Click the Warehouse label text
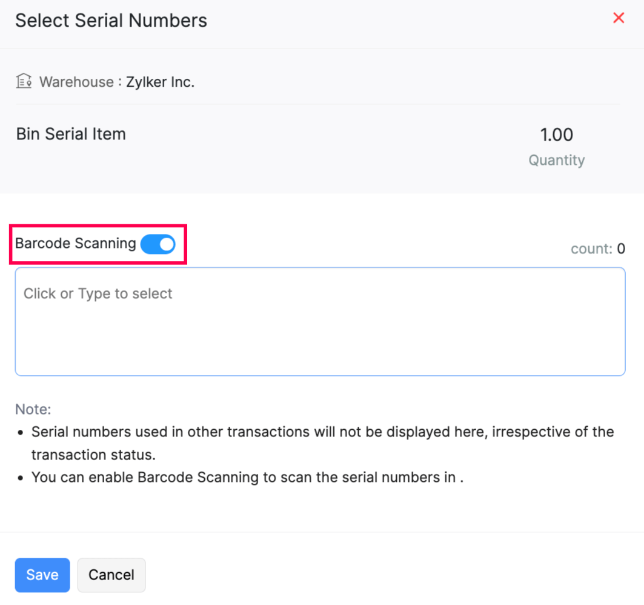The height and width of the screenshot is (605, 644). click(x=76, y=82)
